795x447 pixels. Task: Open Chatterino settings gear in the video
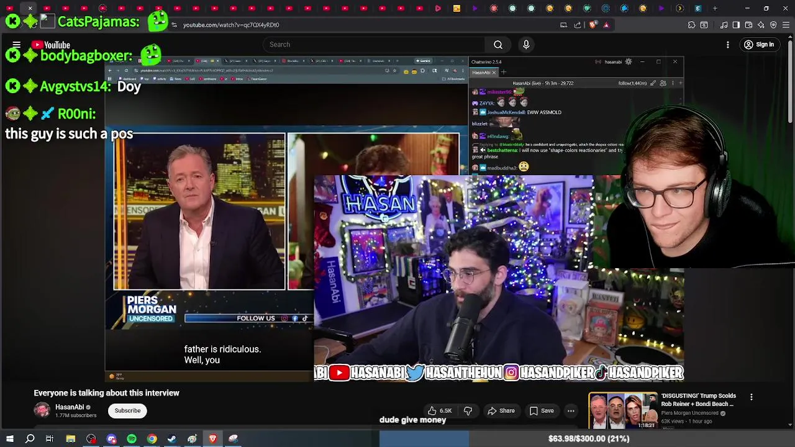coord(629,61)
